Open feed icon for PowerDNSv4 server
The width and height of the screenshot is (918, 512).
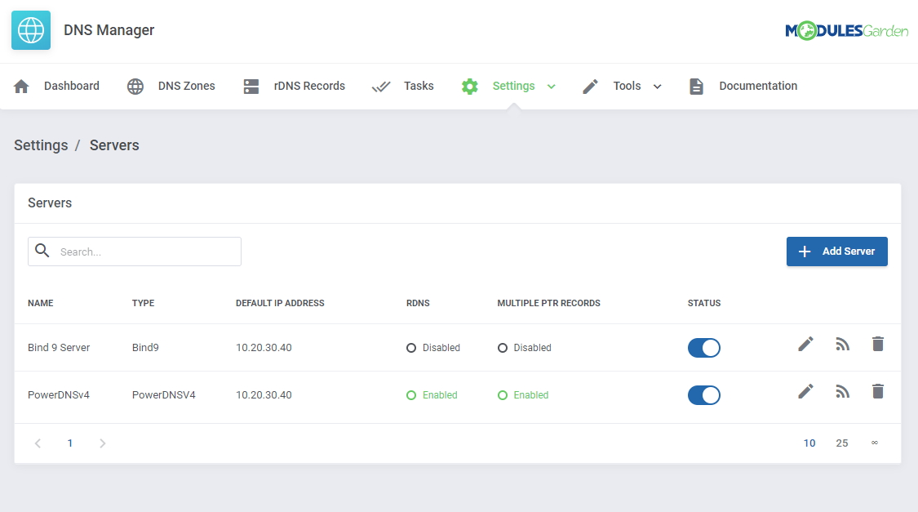[842, 391]
